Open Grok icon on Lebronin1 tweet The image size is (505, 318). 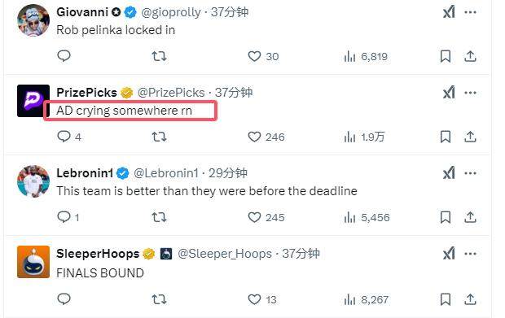(449, 173)
